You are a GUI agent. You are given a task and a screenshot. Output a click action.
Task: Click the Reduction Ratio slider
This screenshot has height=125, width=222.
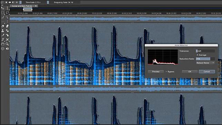tap(205, 59)
